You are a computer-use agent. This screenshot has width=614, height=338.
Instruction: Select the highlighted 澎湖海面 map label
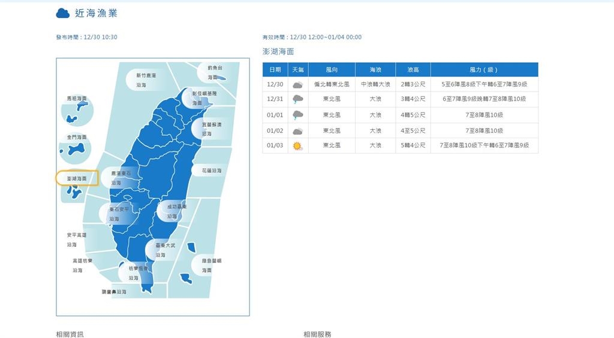[x=77, y=178]
